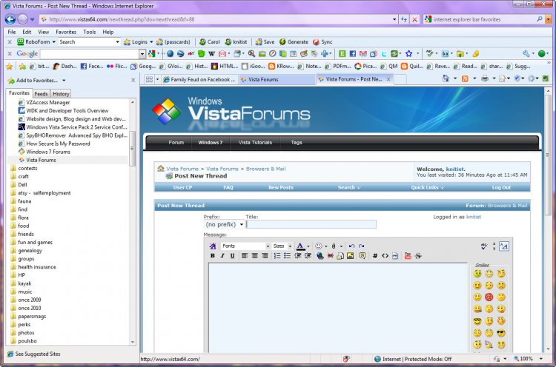Click RoboForm Sync button
556x367 pixels.
pos(322,41)
